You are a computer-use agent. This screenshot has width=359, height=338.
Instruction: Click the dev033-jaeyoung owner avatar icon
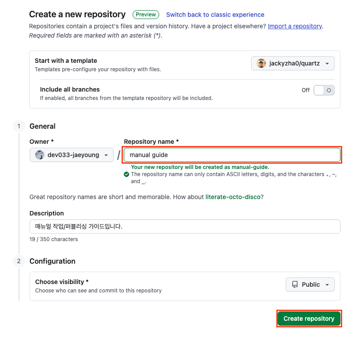[40, 155]
